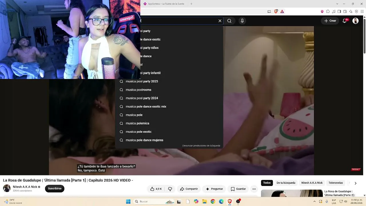This screenshot has width=366, height=206.
Task: Click the Nitesh A.K.A Nick channel avatar
Action: click(7, 188)
